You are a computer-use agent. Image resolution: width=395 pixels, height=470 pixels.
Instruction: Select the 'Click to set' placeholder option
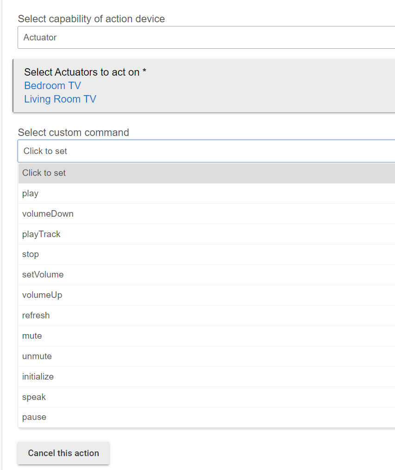point(44,173)
